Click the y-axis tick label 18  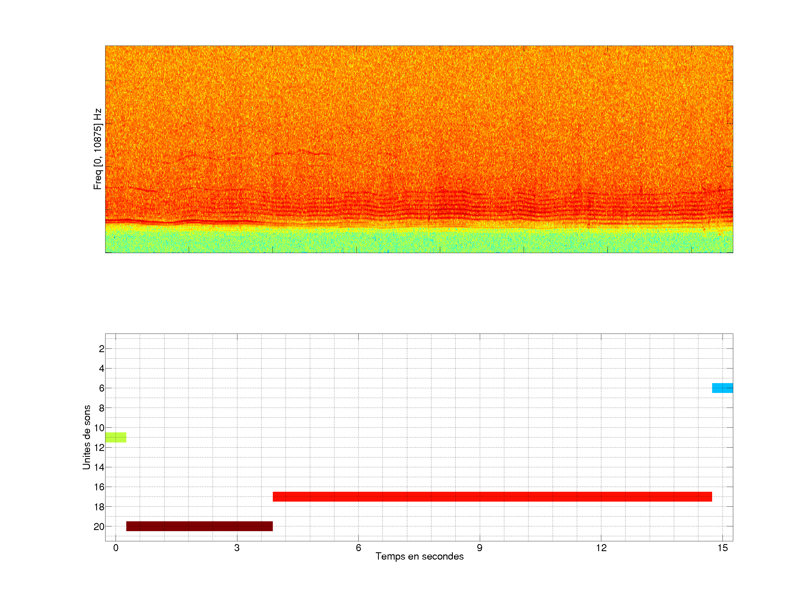[99, 507]
